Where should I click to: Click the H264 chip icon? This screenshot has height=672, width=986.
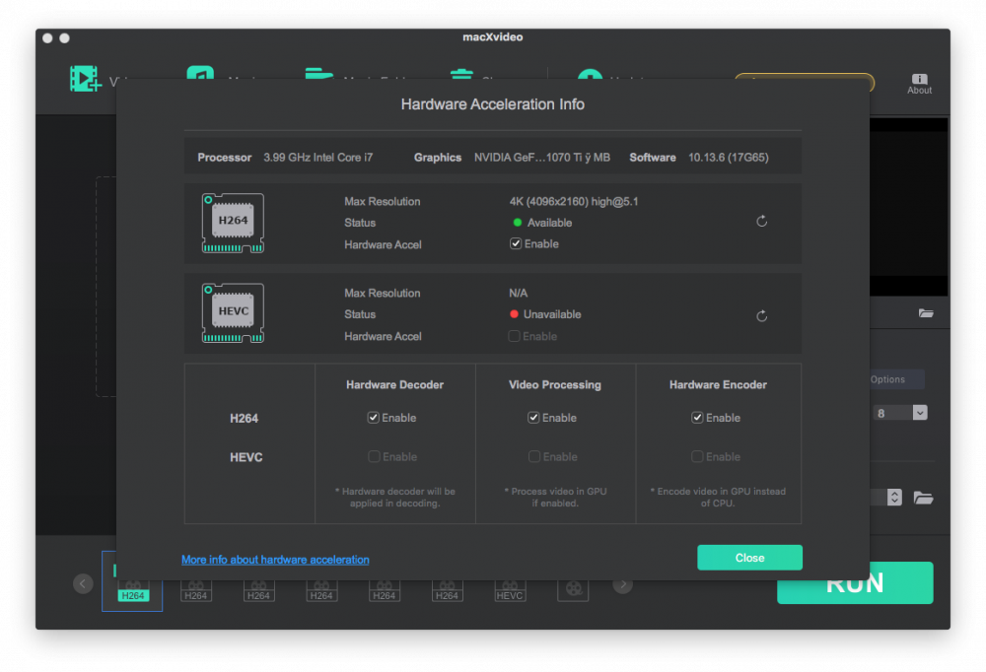click(x=233, y=223)
